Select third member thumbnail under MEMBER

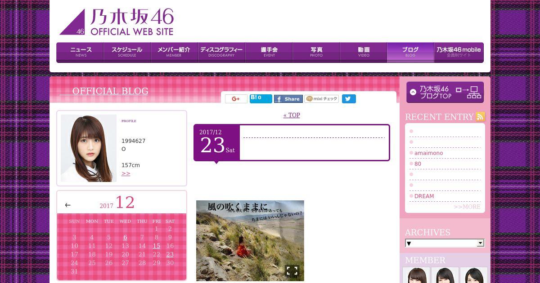[474, 275]
